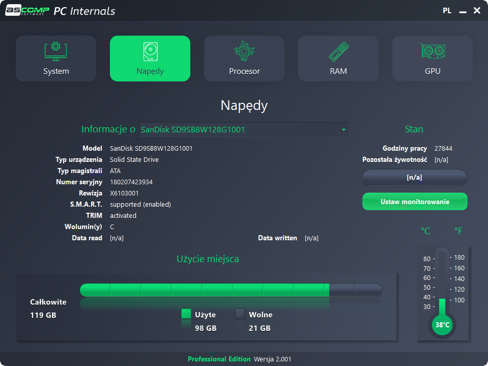The height and width of the screenshot is (366, 488).
Task: Click Ustaw monitorowanie button
Action: (x=415, y=202)
